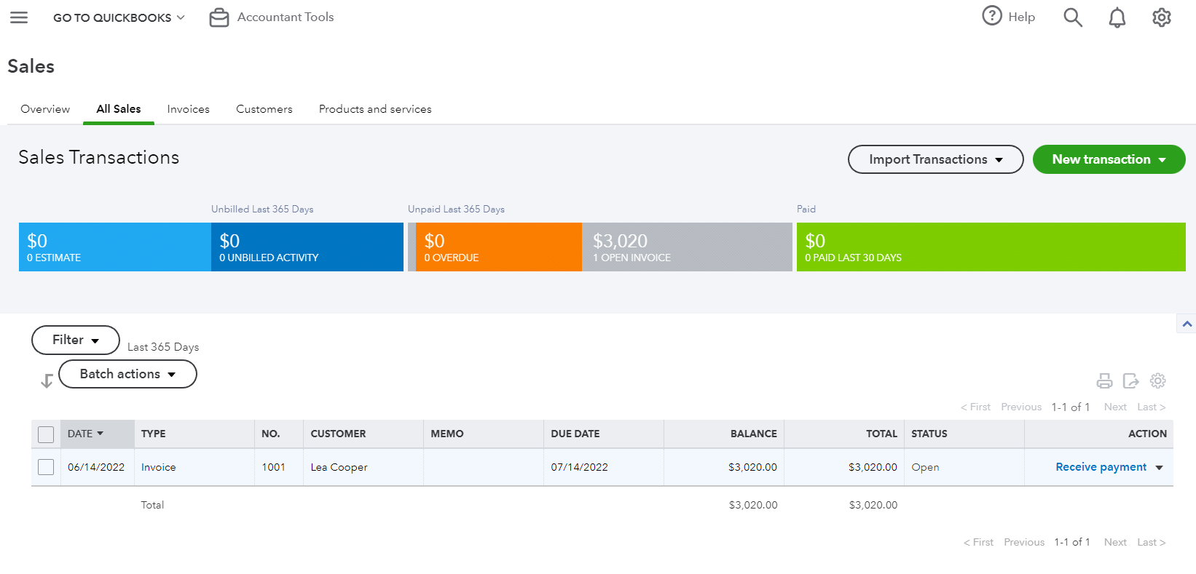Open search with the magnifying glass icon
1196x574 pixels.
click(1072, 17)
